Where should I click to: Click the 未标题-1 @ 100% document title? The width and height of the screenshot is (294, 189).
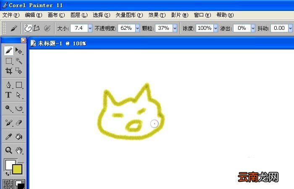[62, 44]
